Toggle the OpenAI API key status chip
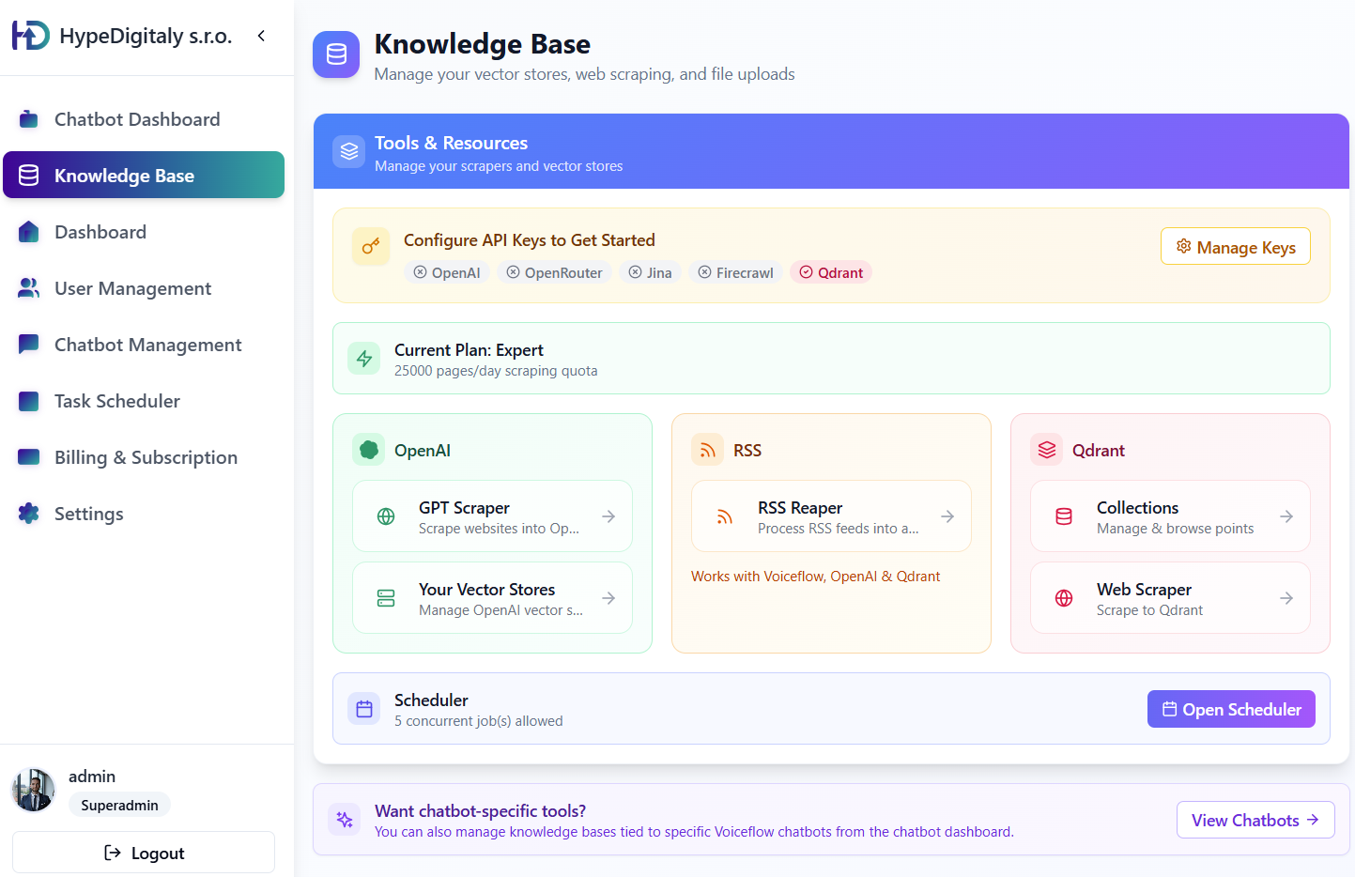1355x877 pixels. 447,272
